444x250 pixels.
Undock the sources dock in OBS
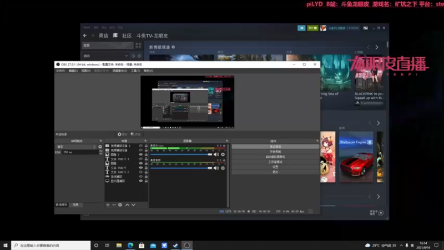145,141
